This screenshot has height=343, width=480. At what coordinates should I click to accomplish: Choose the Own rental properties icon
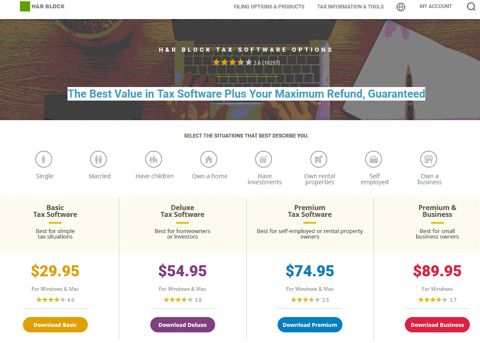[x=319, y=159]
